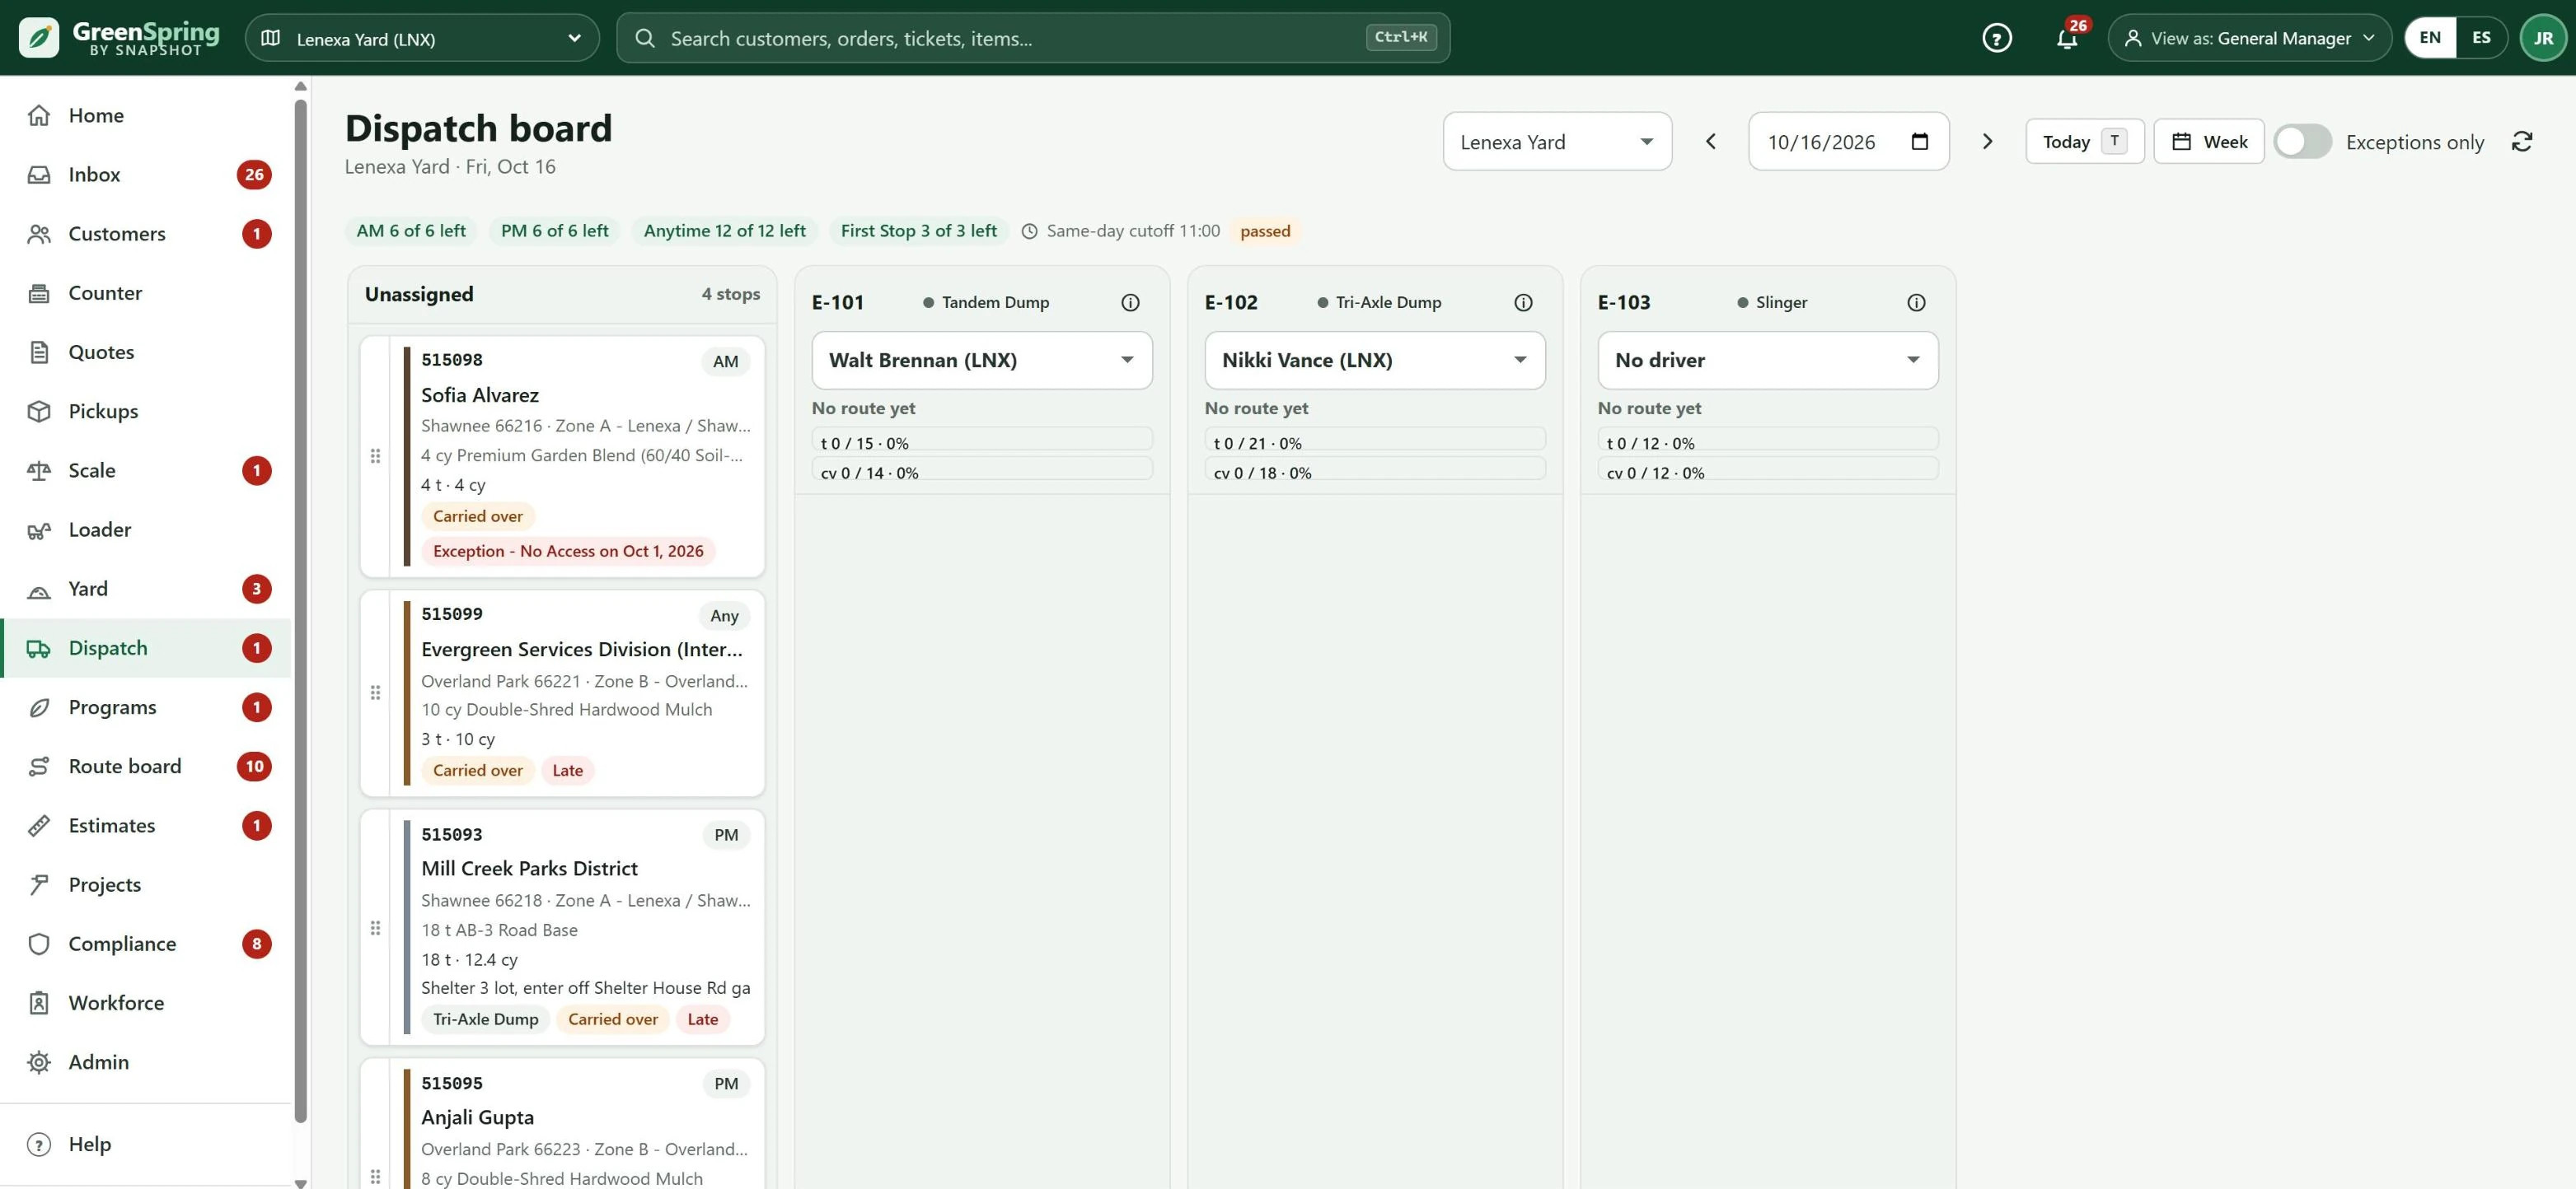This screenshot has height=1189, width=2576.
Task: Click the refresh icon beside Exceptions only
Action: coord(2522,141)
